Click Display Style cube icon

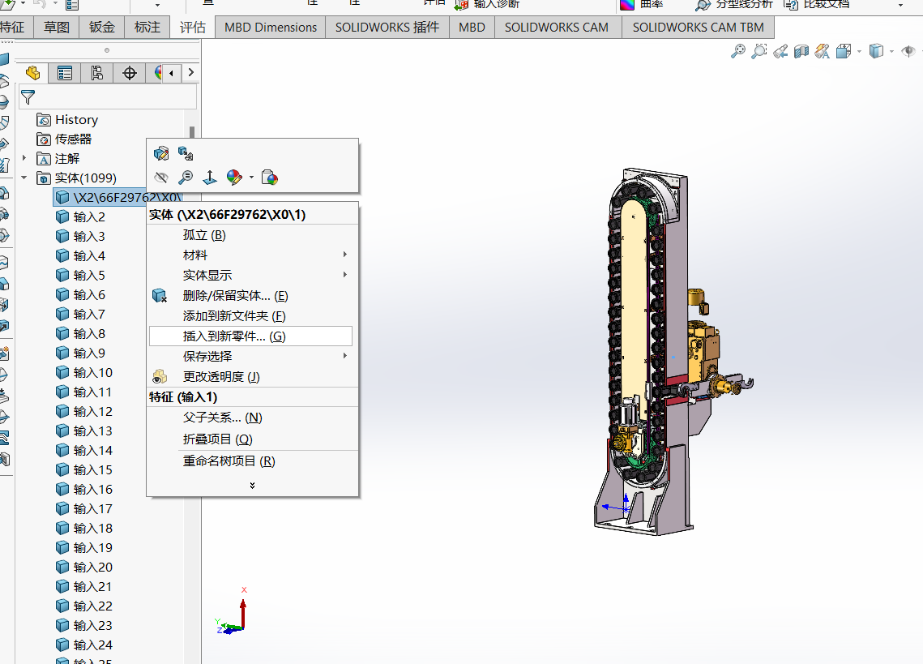tap(877, 51)
